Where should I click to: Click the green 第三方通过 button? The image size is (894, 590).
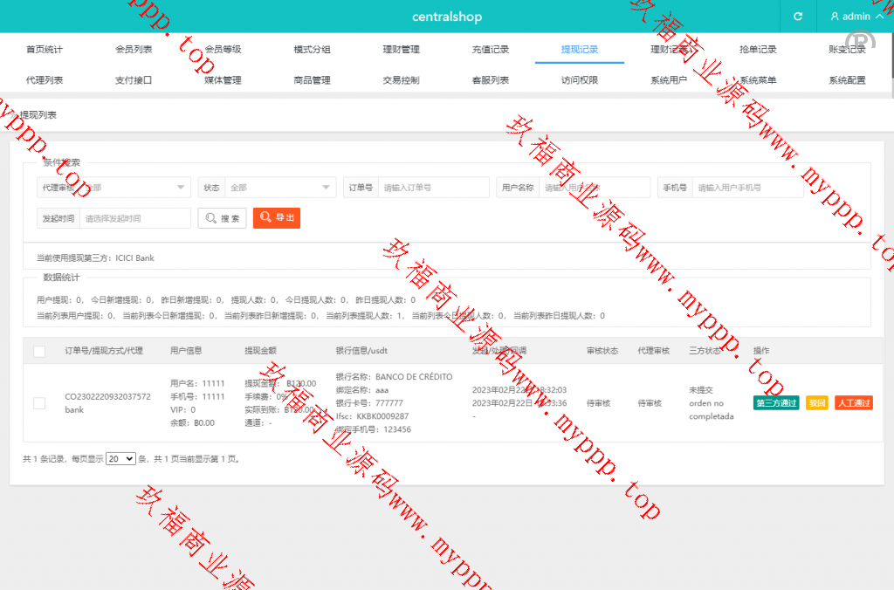tap(775, 403)
